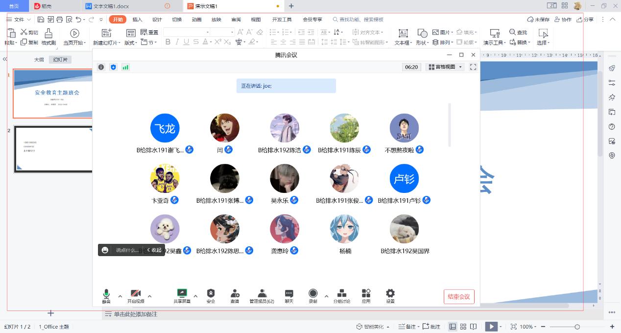Open the 聊天 chat icon

point(289,293)
